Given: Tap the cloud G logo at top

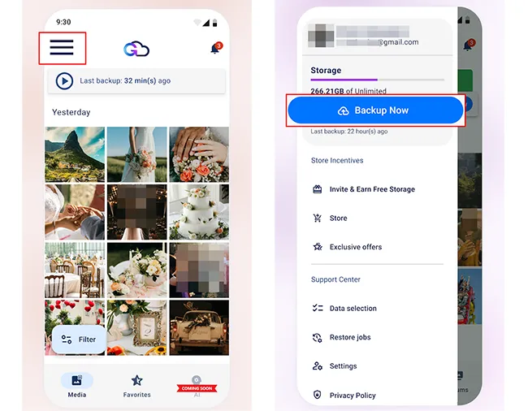Looking at the screenshot, I should (136, 49).
